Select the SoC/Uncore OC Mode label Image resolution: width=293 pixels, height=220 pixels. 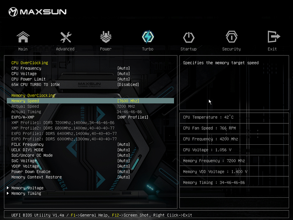coord(32,155)
